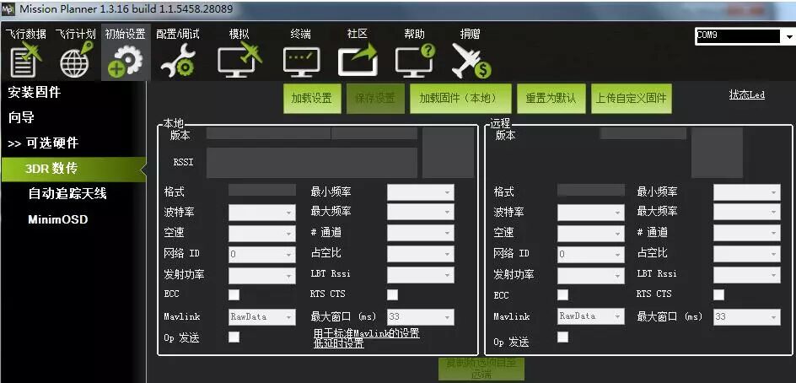
Task: Open the COM9 port dropdown
Action: click(x=745, y=36)
